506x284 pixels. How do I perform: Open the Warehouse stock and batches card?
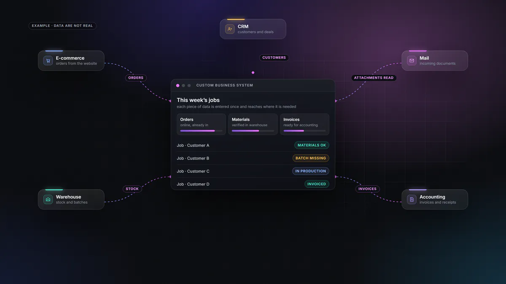[71, 199]
